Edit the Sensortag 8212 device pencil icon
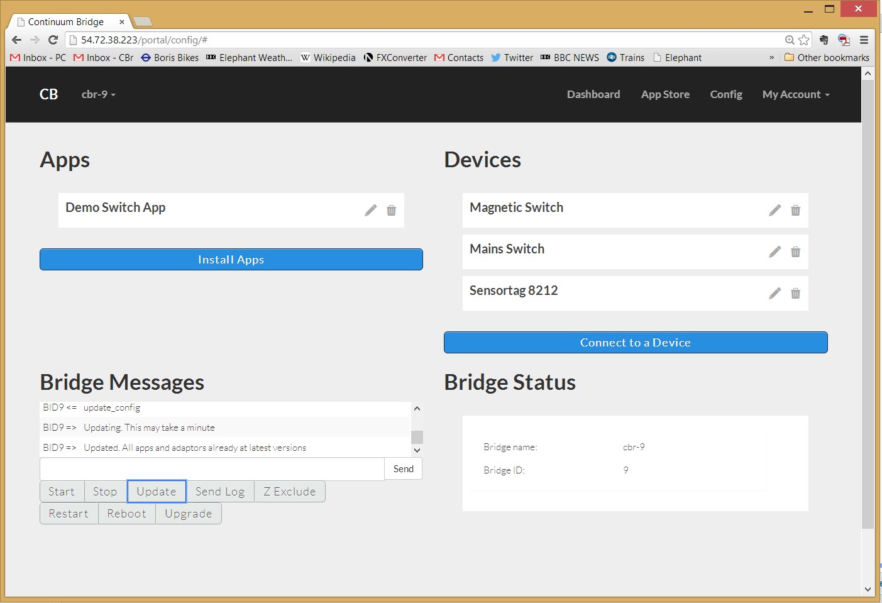The image size is (882, 603). coord(775,294)
